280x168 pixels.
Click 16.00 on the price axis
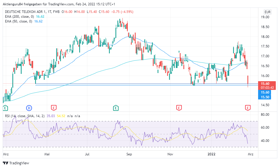pyautogui.click(x=265, y=76)
